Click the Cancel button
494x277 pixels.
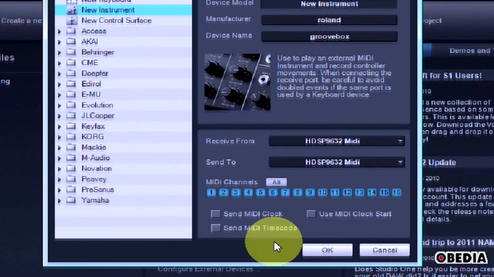coord(384,250)
